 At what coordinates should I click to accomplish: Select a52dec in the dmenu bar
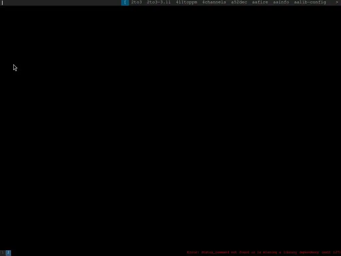[239, 2]
